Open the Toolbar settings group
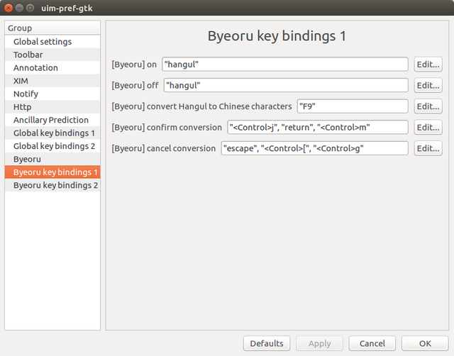Screen dimensions: 454x356 pos(28,55)
